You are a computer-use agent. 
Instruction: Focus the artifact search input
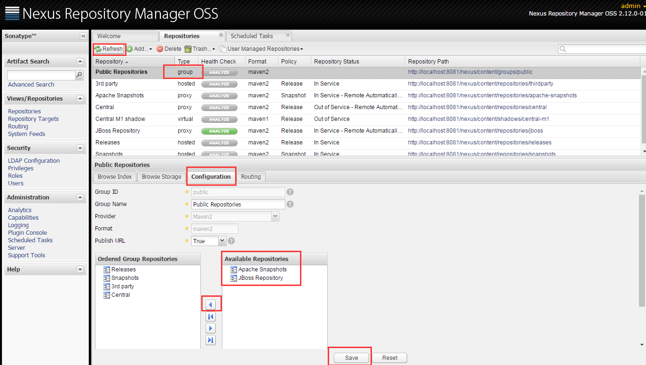41,75
